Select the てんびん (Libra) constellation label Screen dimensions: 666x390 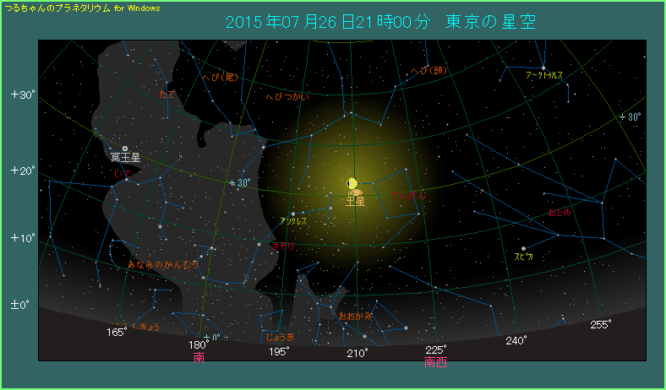point(407,196)
